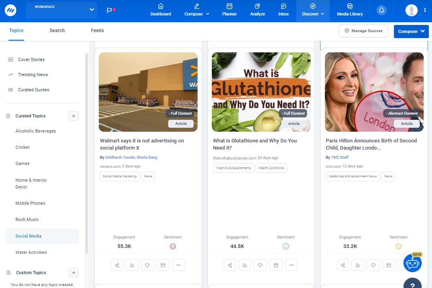This screenshot has width=432, height=288.
Task: Archive the Walmart article
Action: [x=163, y=265]
